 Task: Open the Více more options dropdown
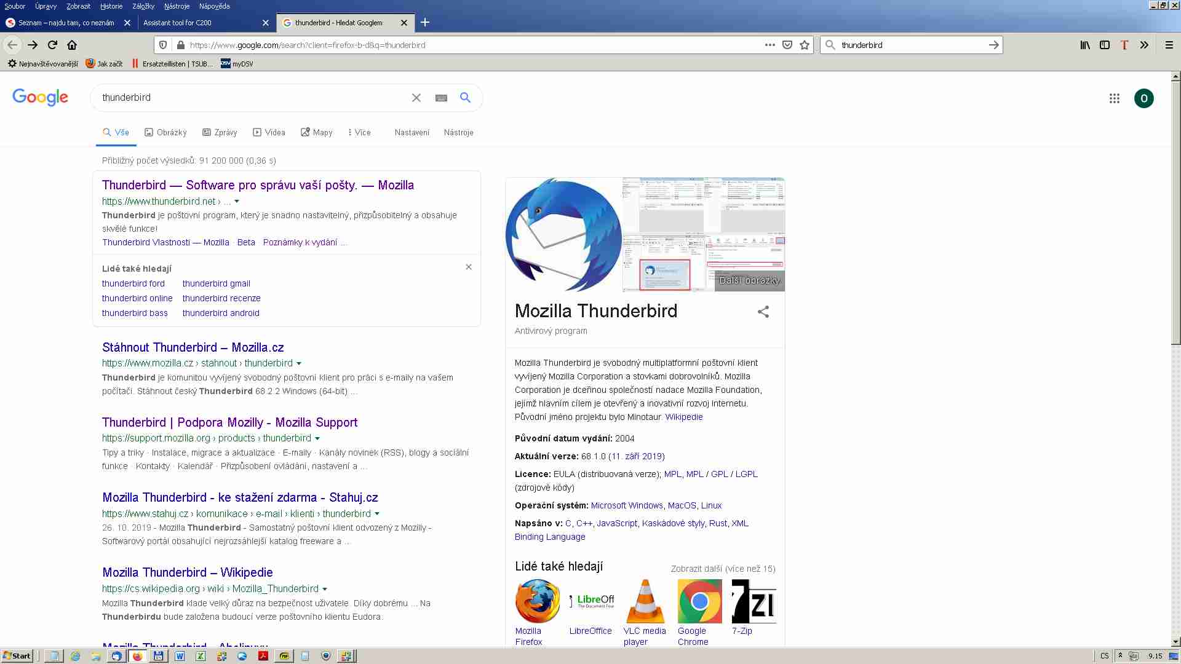[359, 132]
